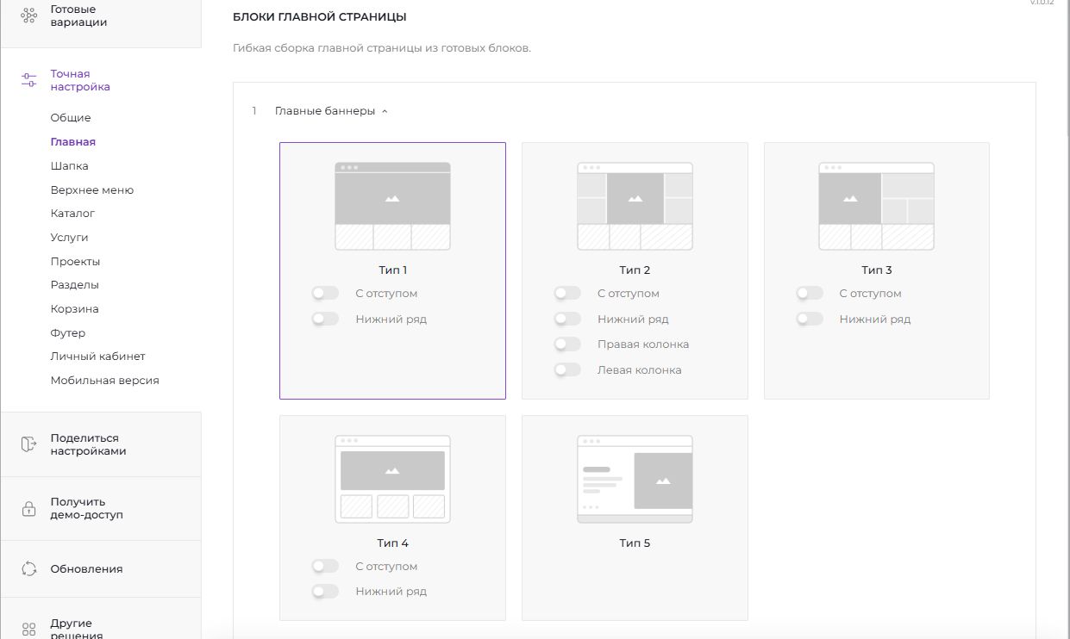Select the Тип 2 banner layout thumbnail
This screenshot has height=639, width=1070.
(x=635, y=207)
